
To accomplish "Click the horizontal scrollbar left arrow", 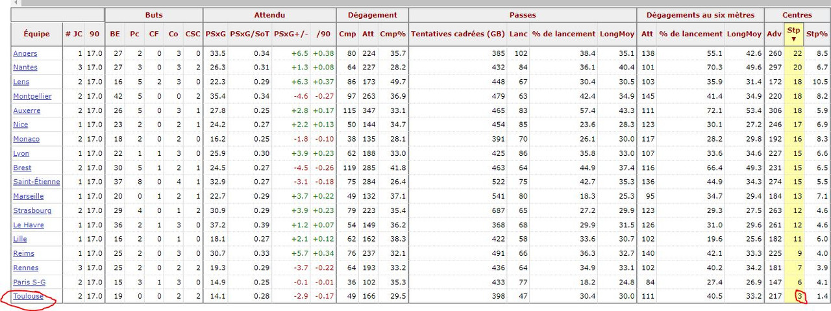I will tap(16, 3).
